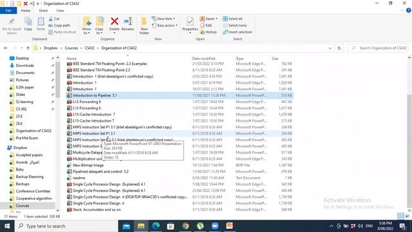
Task: Click Select all in ribbon
Action: tap(232, 19)
